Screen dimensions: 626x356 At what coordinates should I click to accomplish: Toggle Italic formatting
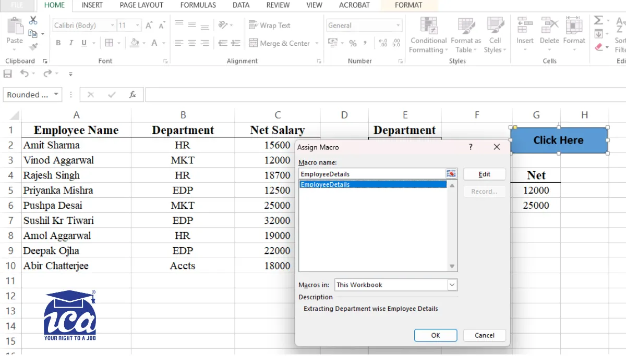pos(71,43)
